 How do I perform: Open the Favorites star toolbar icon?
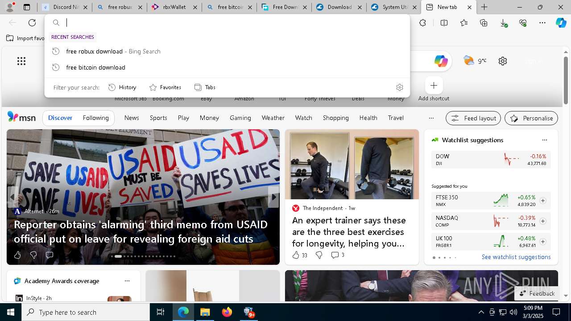point(464,23)
